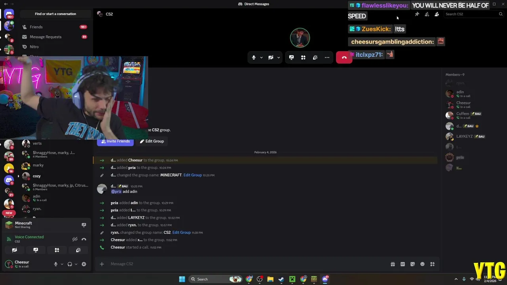The image size is (507, 285).
Task: Open more call options ellipsis
Action: pos(327,57)
